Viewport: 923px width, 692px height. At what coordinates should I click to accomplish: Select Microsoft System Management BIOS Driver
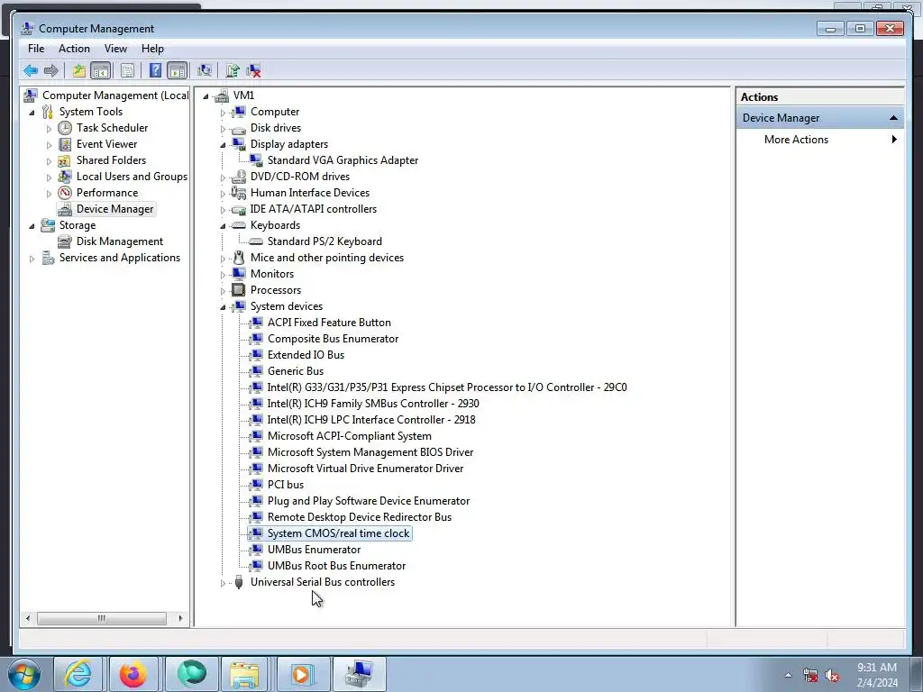click(370, 452)
